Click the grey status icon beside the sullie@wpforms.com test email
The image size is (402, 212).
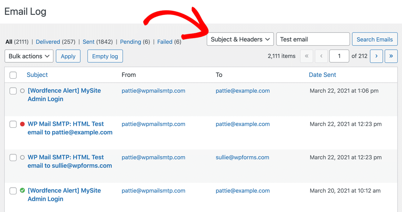22,158
